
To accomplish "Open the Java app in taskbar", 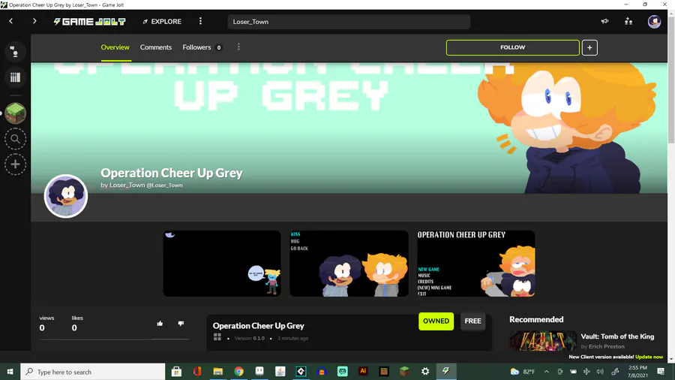I will tap(280, 372).
